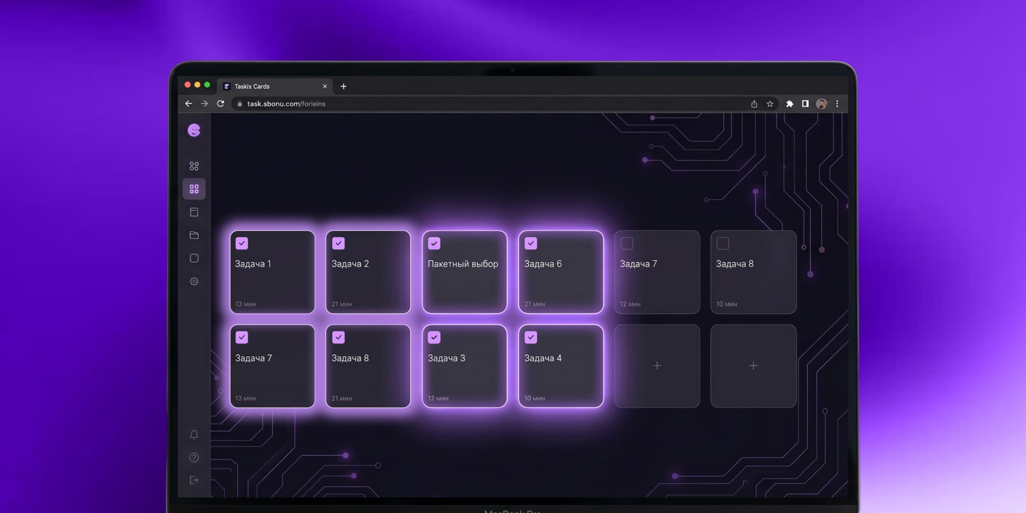1026x513 pixels.
Task: Toggle the Пакетный выбор checkbox
Action: [434, 244]
